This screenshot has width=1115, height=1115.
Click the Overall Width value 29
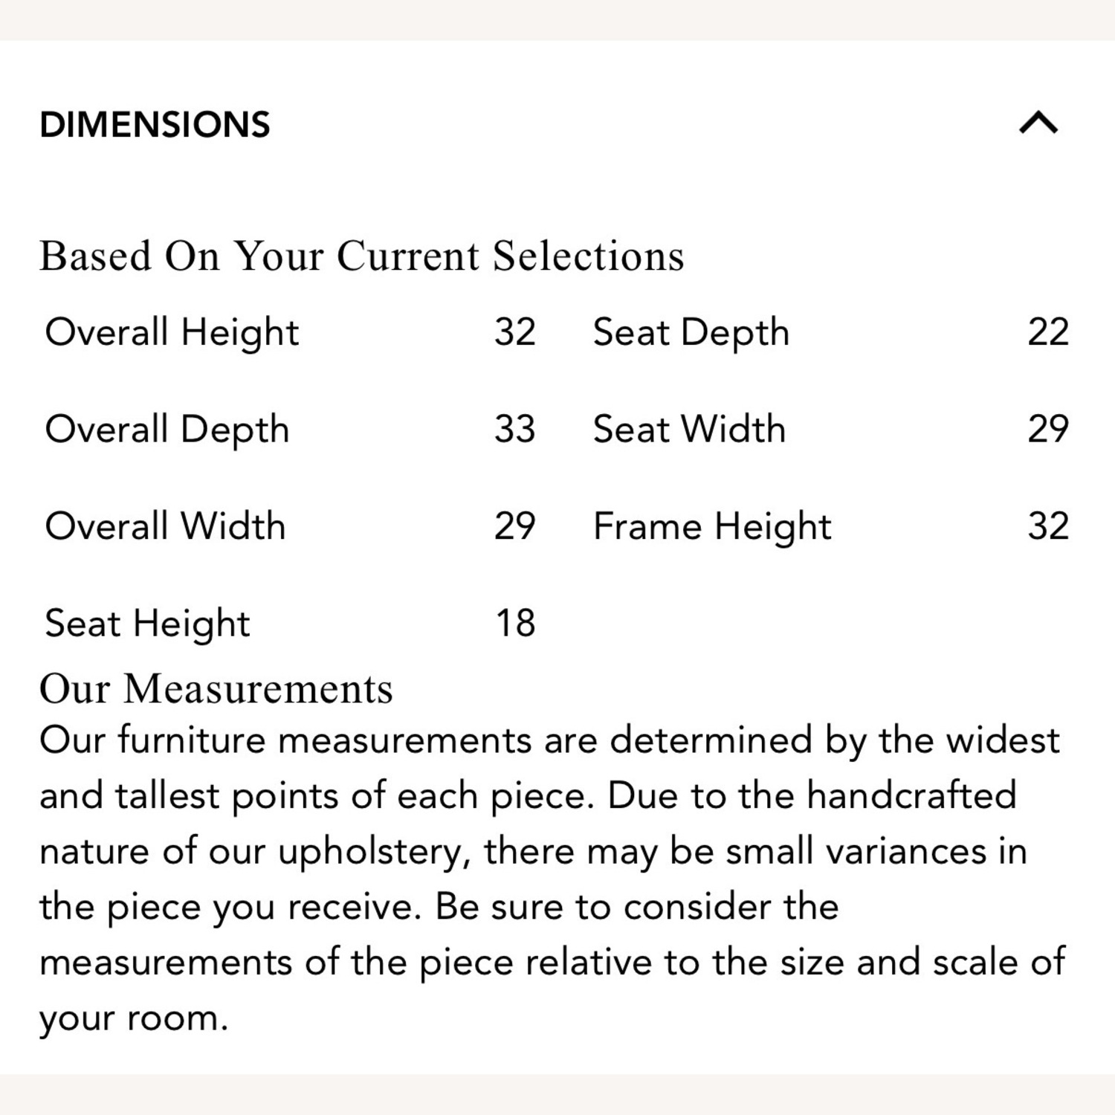[x=514, y=526]
